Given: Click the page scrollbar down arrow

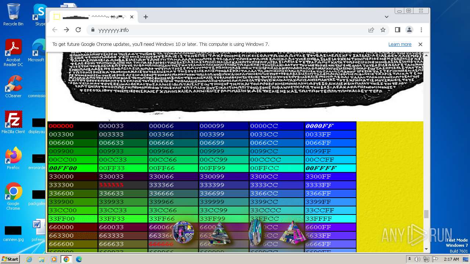Looking at the screenshot, I should click(426, 249).
